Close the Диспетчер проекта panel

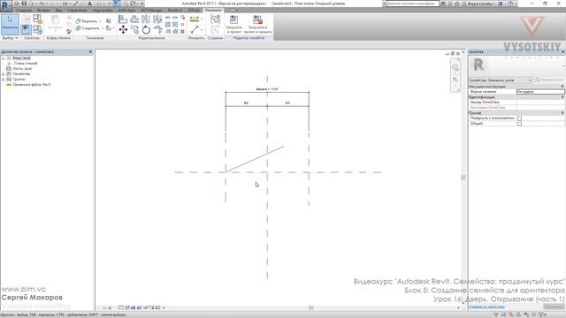coord(90,52)
